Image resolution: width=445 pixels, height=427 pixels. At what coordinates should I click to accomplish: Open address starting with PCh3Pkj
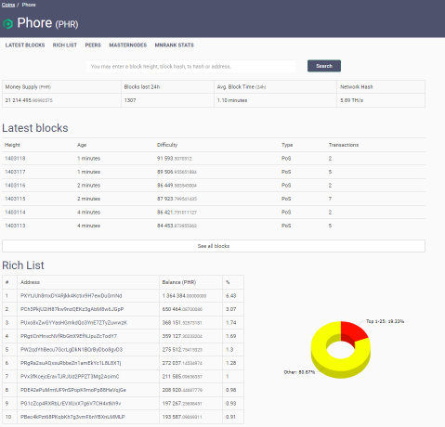pyautogui.click(x=72, y=309)
